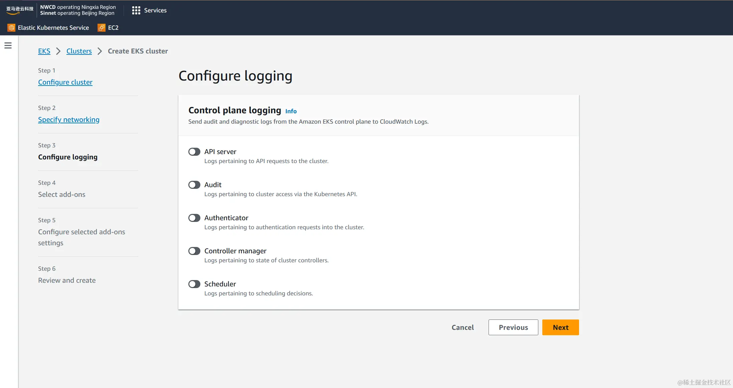Enable Scheduler logging toggle
Screen dimensions: 733x388
pyautogui.click(x=194, y=284)
